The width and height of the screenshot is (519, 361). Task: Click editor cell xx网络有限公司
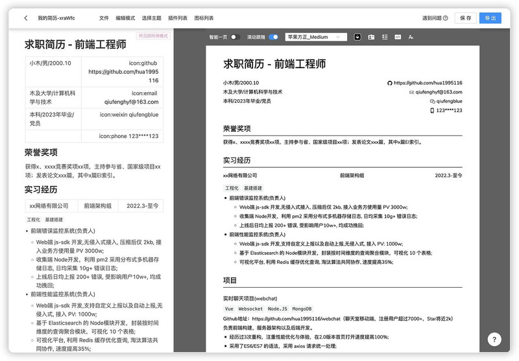click(52, 206)
